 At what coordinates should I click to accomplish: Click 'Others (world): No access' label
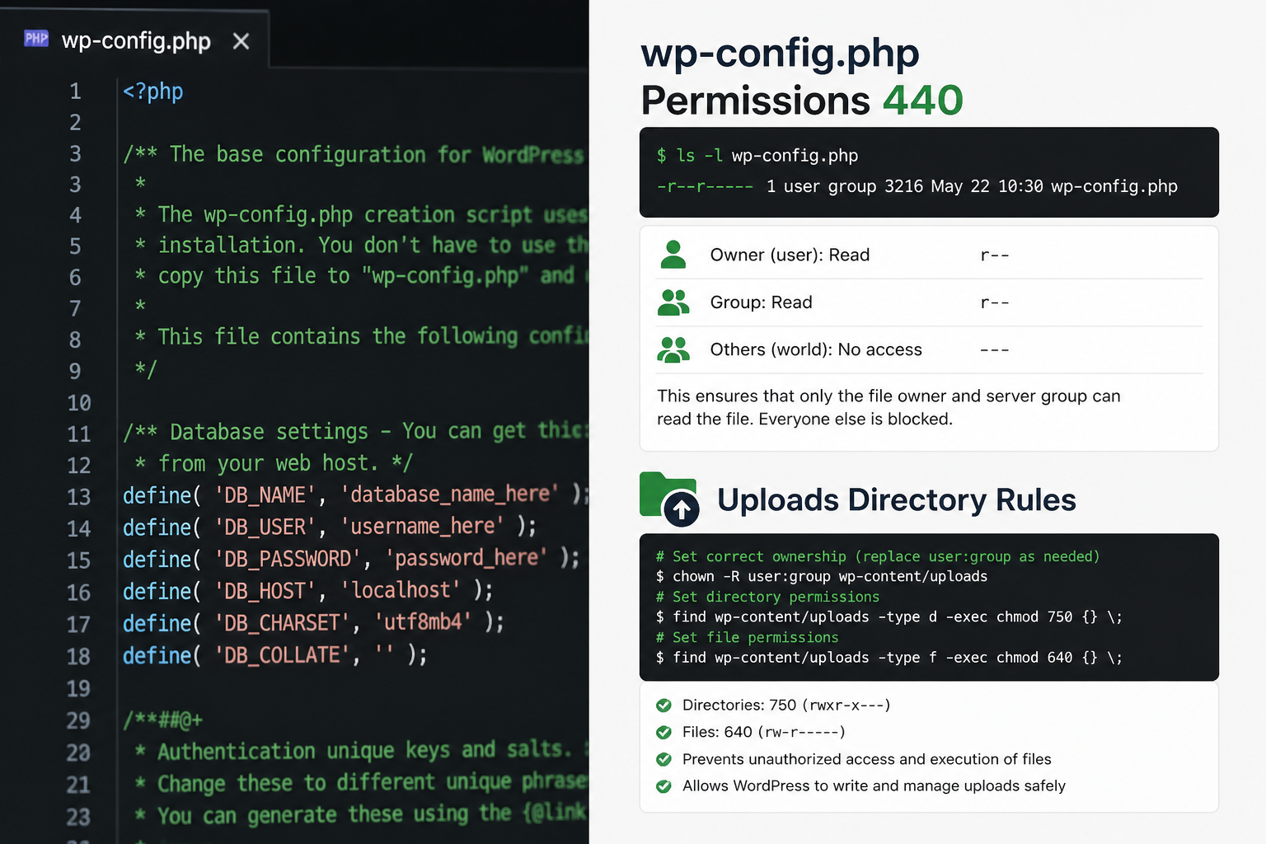coord(816,349)
